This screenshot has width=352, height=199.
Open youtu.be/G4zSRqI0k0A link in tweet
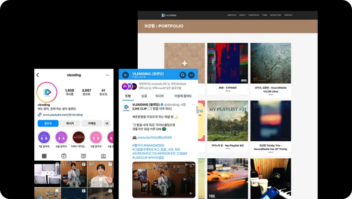155,137
